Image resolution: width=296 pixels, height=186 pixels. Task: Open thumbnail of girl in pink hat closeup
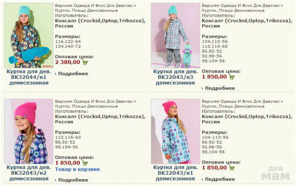tap(29, 131)
